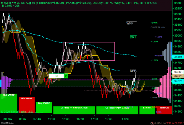Image resolution: width=184 pixels, height=125 pixels.
Task: Click the 06:37 time axis label
Action: (23, 119)
